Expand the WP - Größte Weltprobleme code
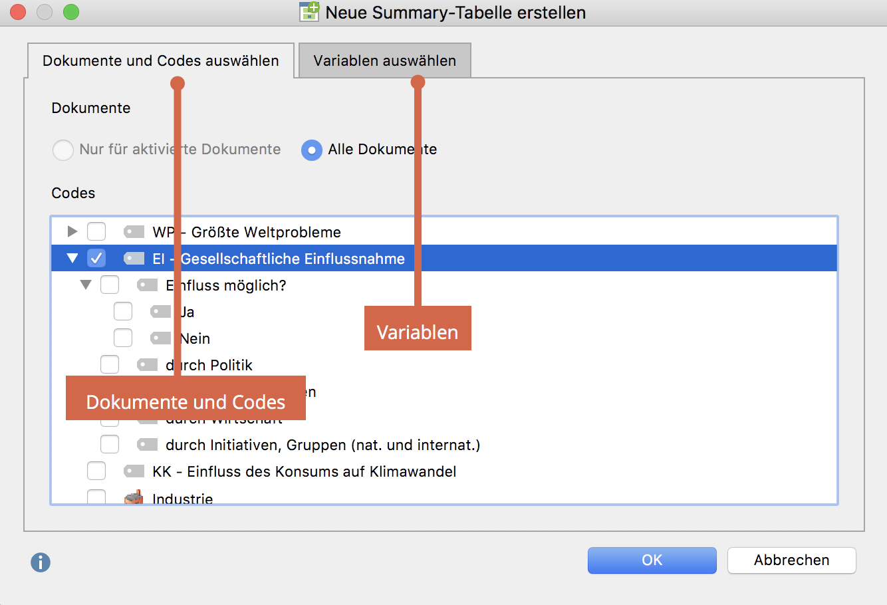The height and width of the screenshot is (605, 887). pos(72,232)
